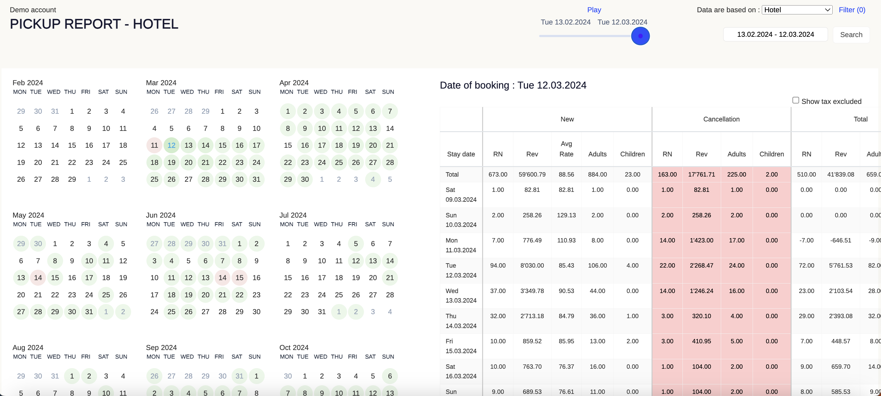881x396 pixels.
Task: Click the Stay date column header
Action: click(461, 154)
